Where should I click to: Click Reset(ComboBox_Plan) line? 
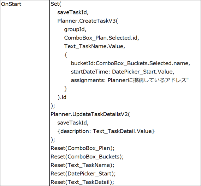point(83,148)
